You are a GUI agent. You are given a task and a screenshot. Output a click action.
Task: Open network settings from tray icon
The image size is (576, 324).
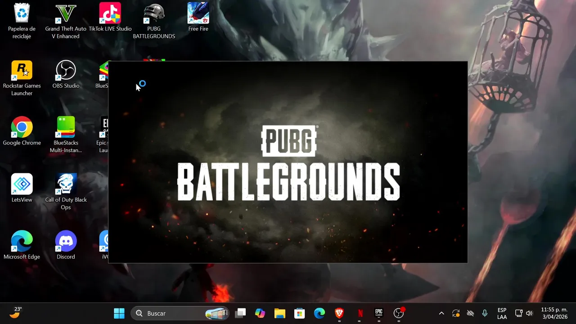point(518,313)
